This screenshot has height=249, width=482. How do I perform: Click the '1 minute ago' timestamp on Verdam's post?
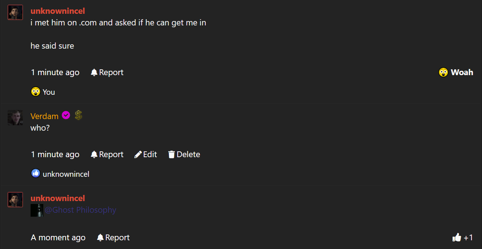55,155
